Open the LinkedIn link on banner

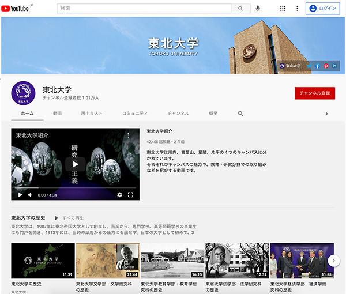pyautogui.click(x=334, y=66)
